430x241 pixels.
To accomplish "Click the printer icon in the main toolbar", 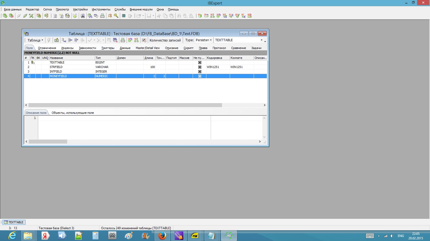I will [102, 16].
